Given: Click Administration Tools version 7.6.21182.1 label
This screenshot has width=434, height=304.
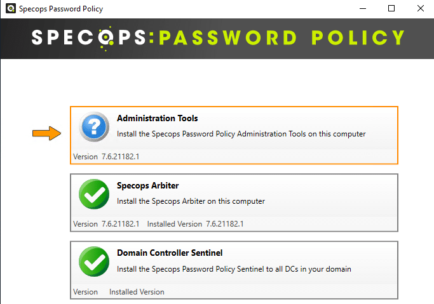Looking at the screenshot, I should pos(106,157).
